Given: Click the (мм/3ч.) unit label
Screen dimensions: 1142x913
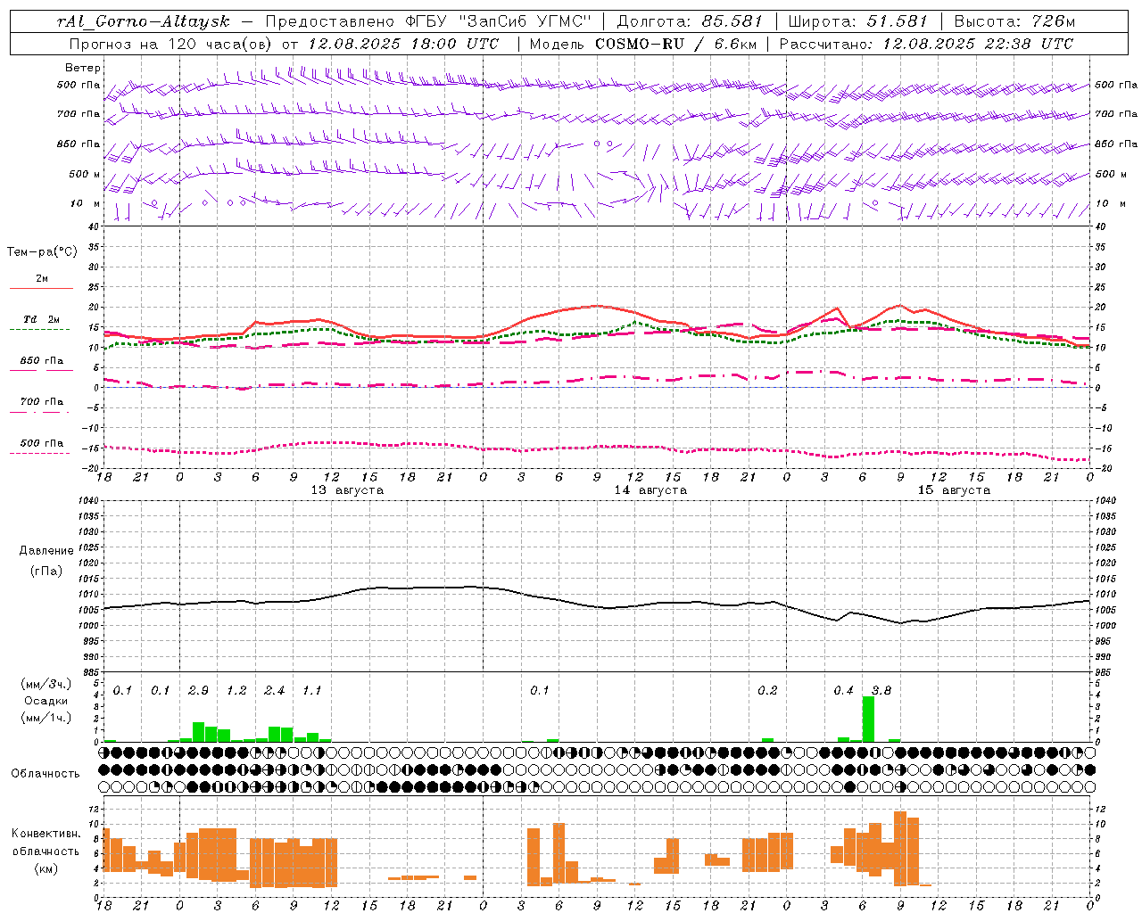Looking at the screenshot, I should tap(46, 685).
